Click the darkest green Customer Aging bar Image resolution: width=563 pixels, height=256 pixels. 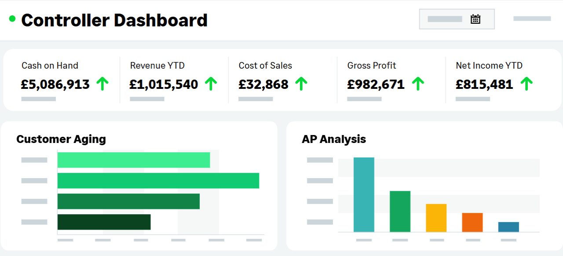(x=104, y=222)
